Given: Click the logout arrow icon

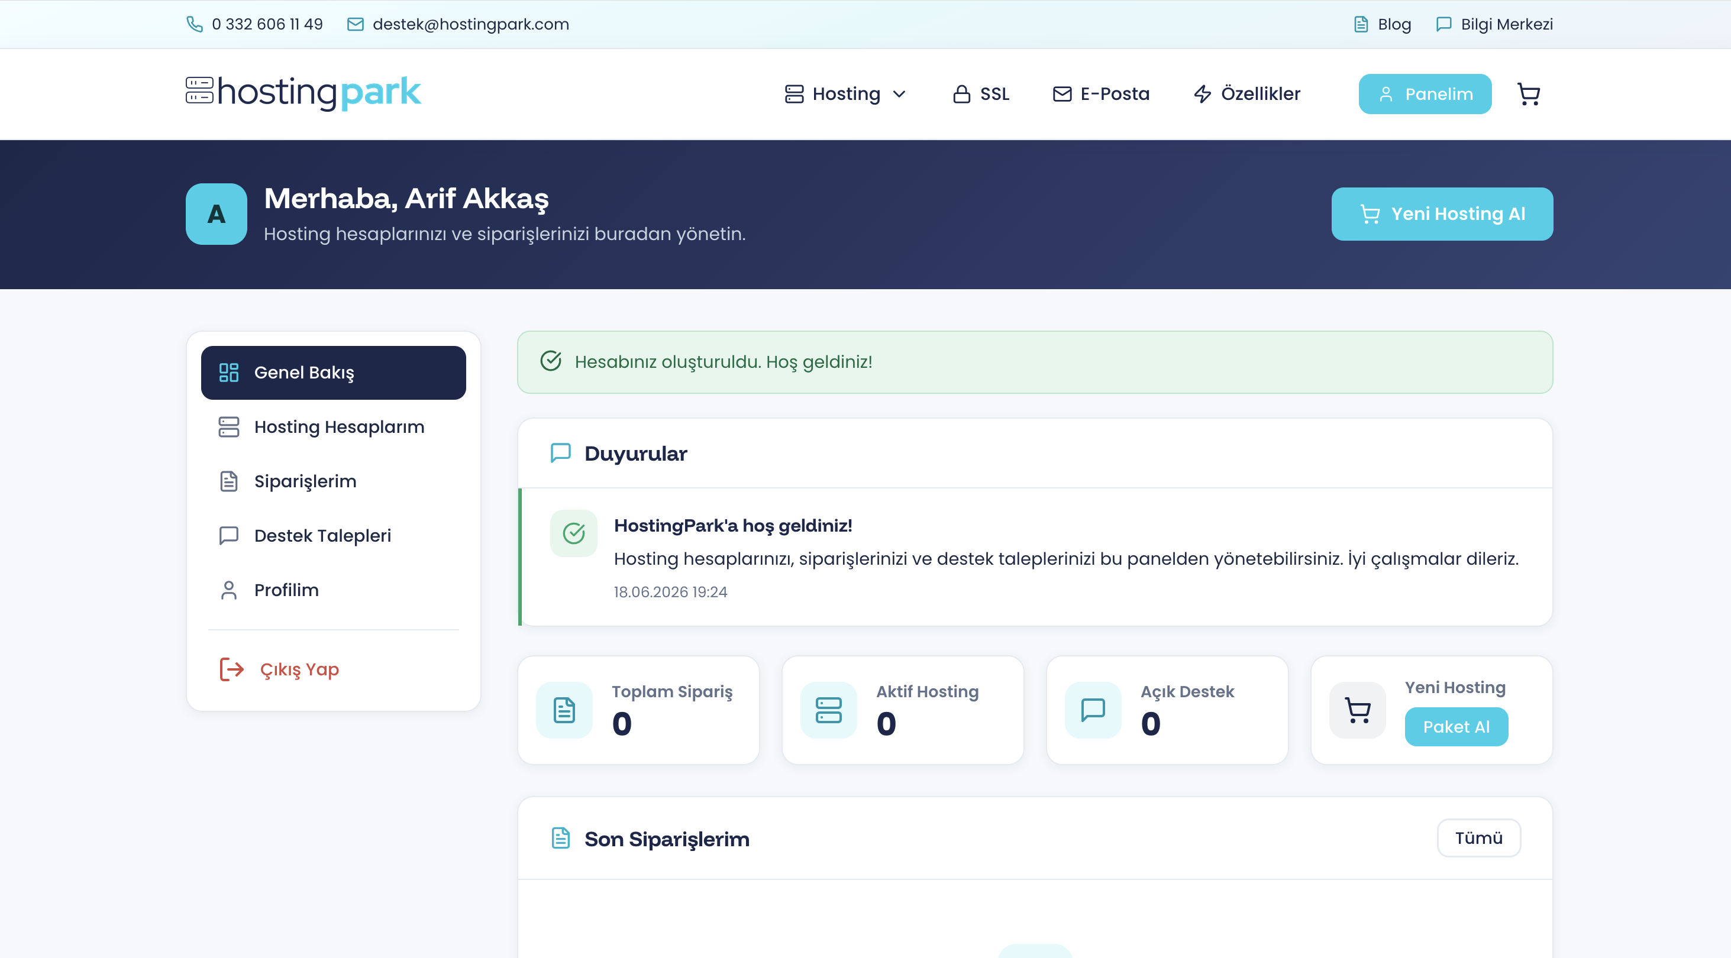Looking at the screenshot, I should [x=232, y=670].
